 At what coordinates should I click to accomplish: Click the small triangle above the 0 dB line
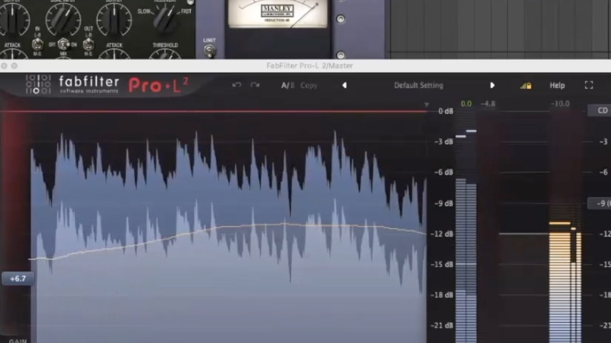coord(426,104)
